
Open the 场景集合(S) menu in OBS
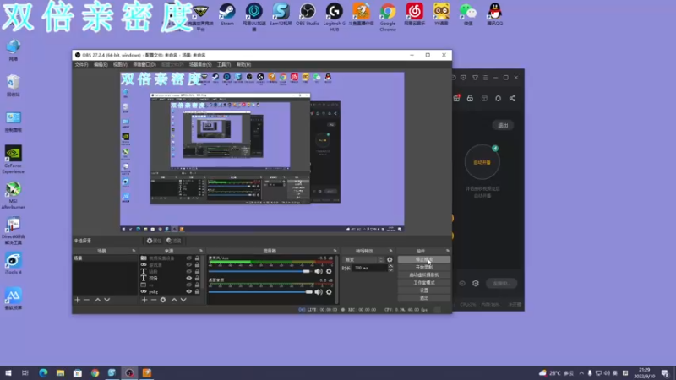[200, 65]
